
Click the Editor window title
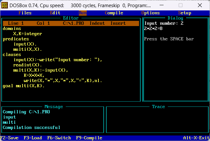tap(71, 18)
